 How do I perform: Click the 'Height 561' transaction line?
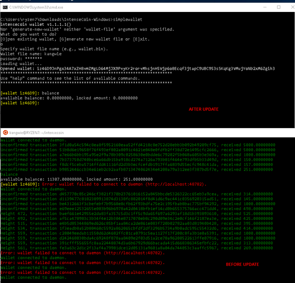click(x=136, y=248)
